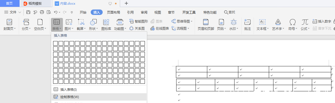Click first cell of the upper document table

click(x=191, y=69)
